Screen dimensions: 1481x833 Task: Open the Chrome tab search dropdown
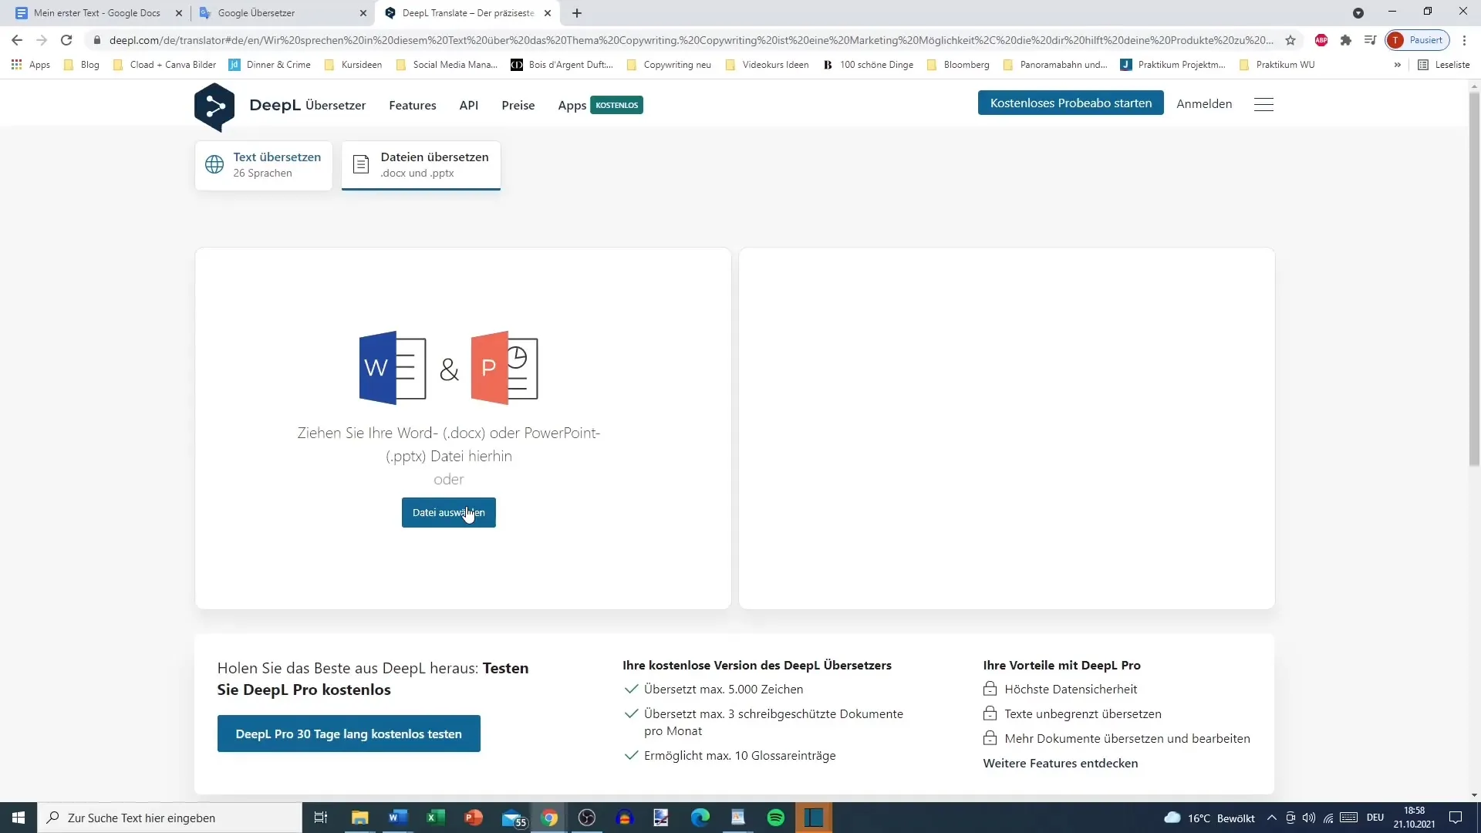coord(1358,13)
